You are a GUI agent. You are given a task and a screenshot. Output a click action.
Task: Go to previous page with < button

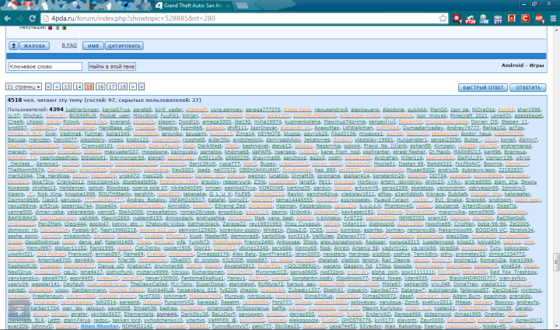(x=57, y=87)
